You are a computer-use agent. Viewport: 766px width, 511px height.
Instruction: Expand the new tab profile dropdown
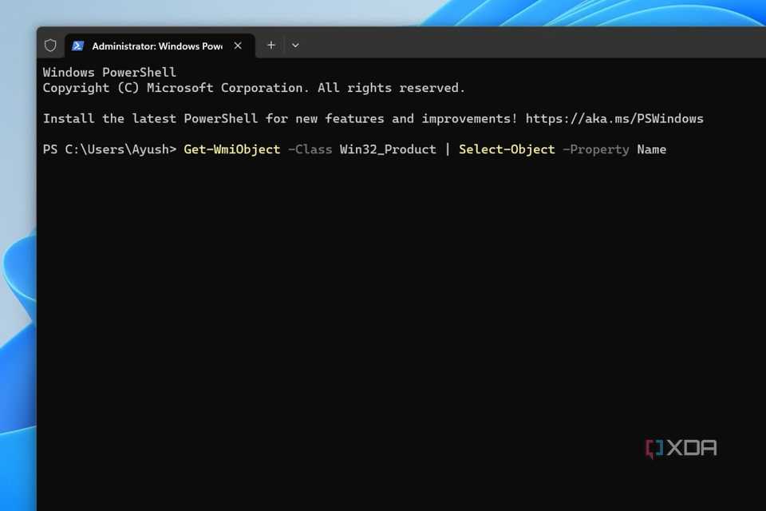[295, 46]
